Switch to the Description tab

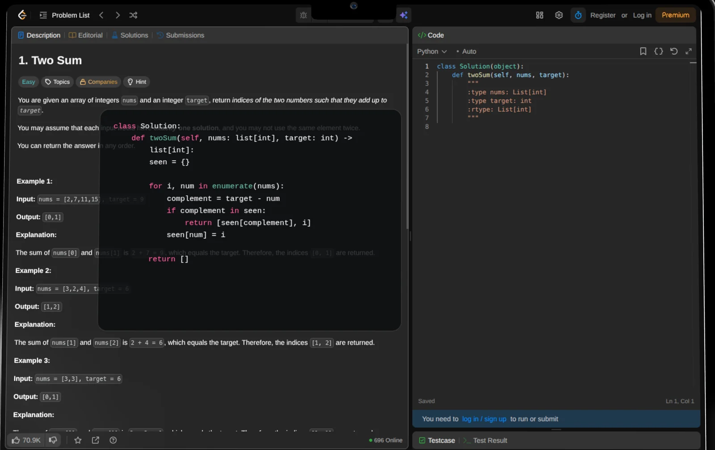(39, 35)
